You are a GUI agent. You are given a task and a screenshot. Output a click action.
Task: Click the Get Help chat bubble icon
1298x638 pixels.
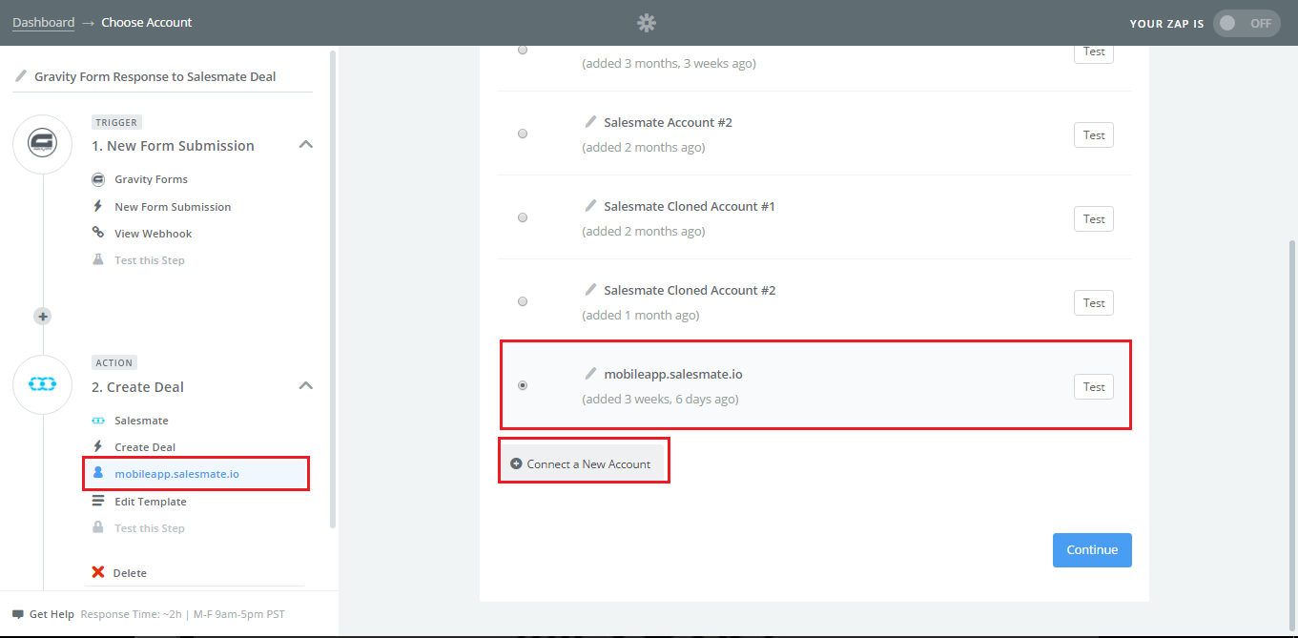pyautogui.click(x=18, y=614)
